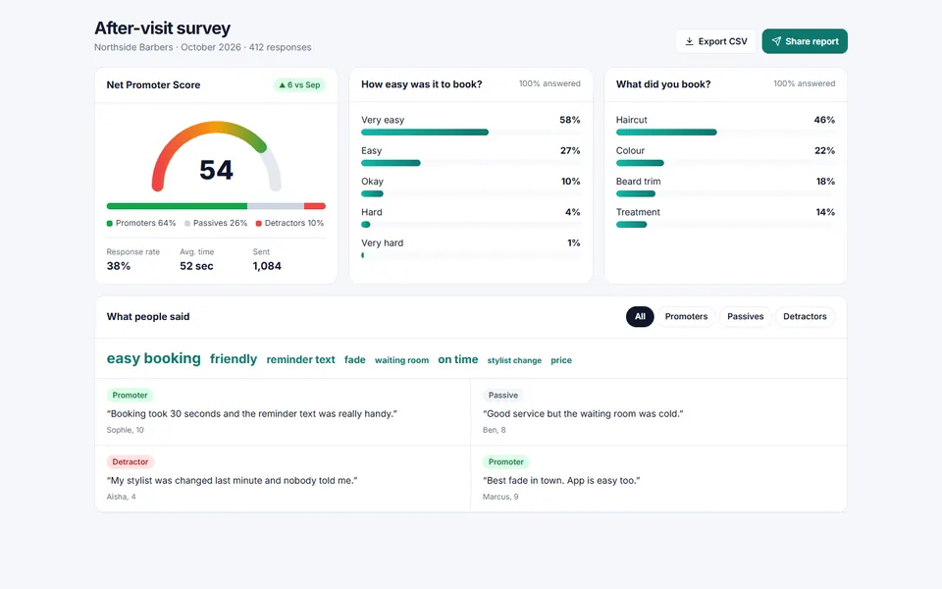Viewport: 942px width, 589px height.
Task: Click the red Detractors legend dot
Action: 259,224
